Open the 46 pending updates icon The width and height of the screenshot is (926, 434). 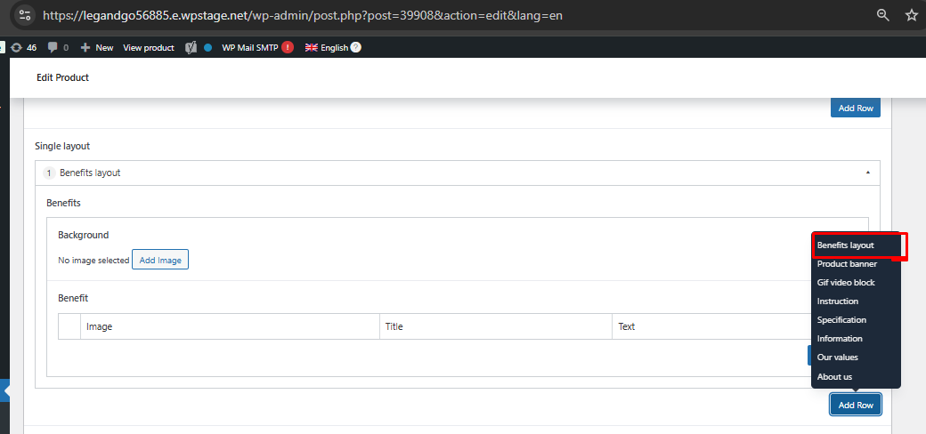click(23, 47)
